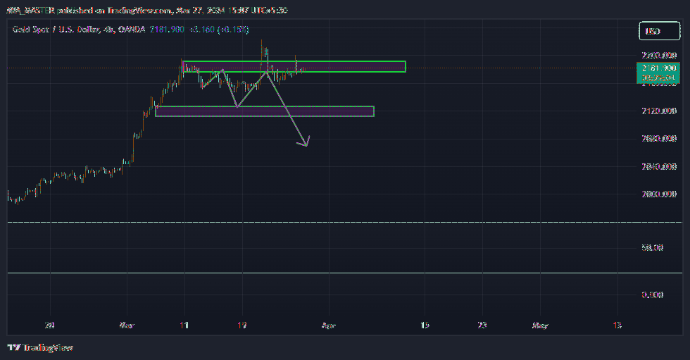The image size is (690, 360).
Task: Click the Apr label on the time axis
Action: pos(328,325)
